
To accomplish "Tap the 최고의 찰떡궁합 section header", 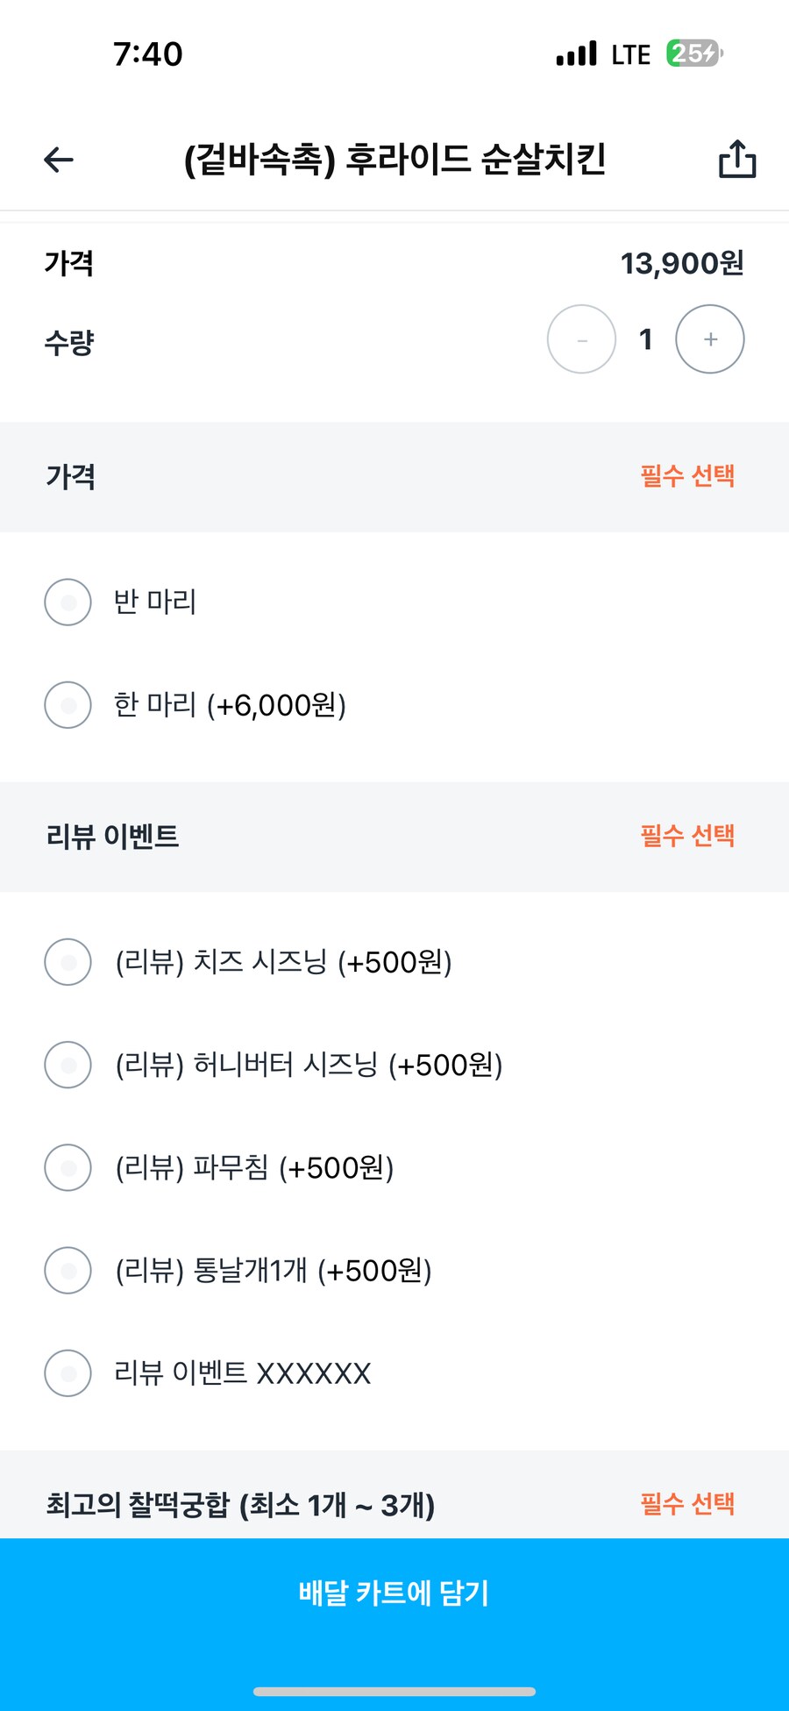I will click(x=240, y=1505).
